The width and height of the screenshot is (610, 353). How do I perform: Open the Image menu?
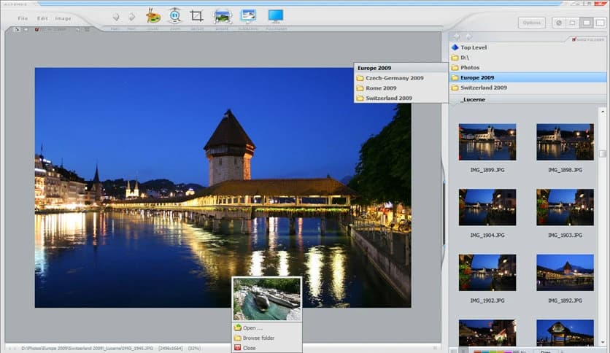click(63, 18)
